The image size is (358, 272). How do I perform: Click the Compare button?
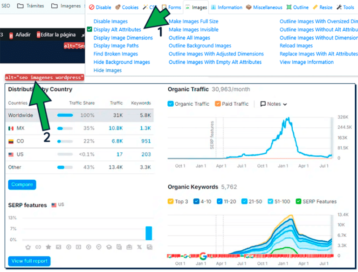click(x=22, y=184)
